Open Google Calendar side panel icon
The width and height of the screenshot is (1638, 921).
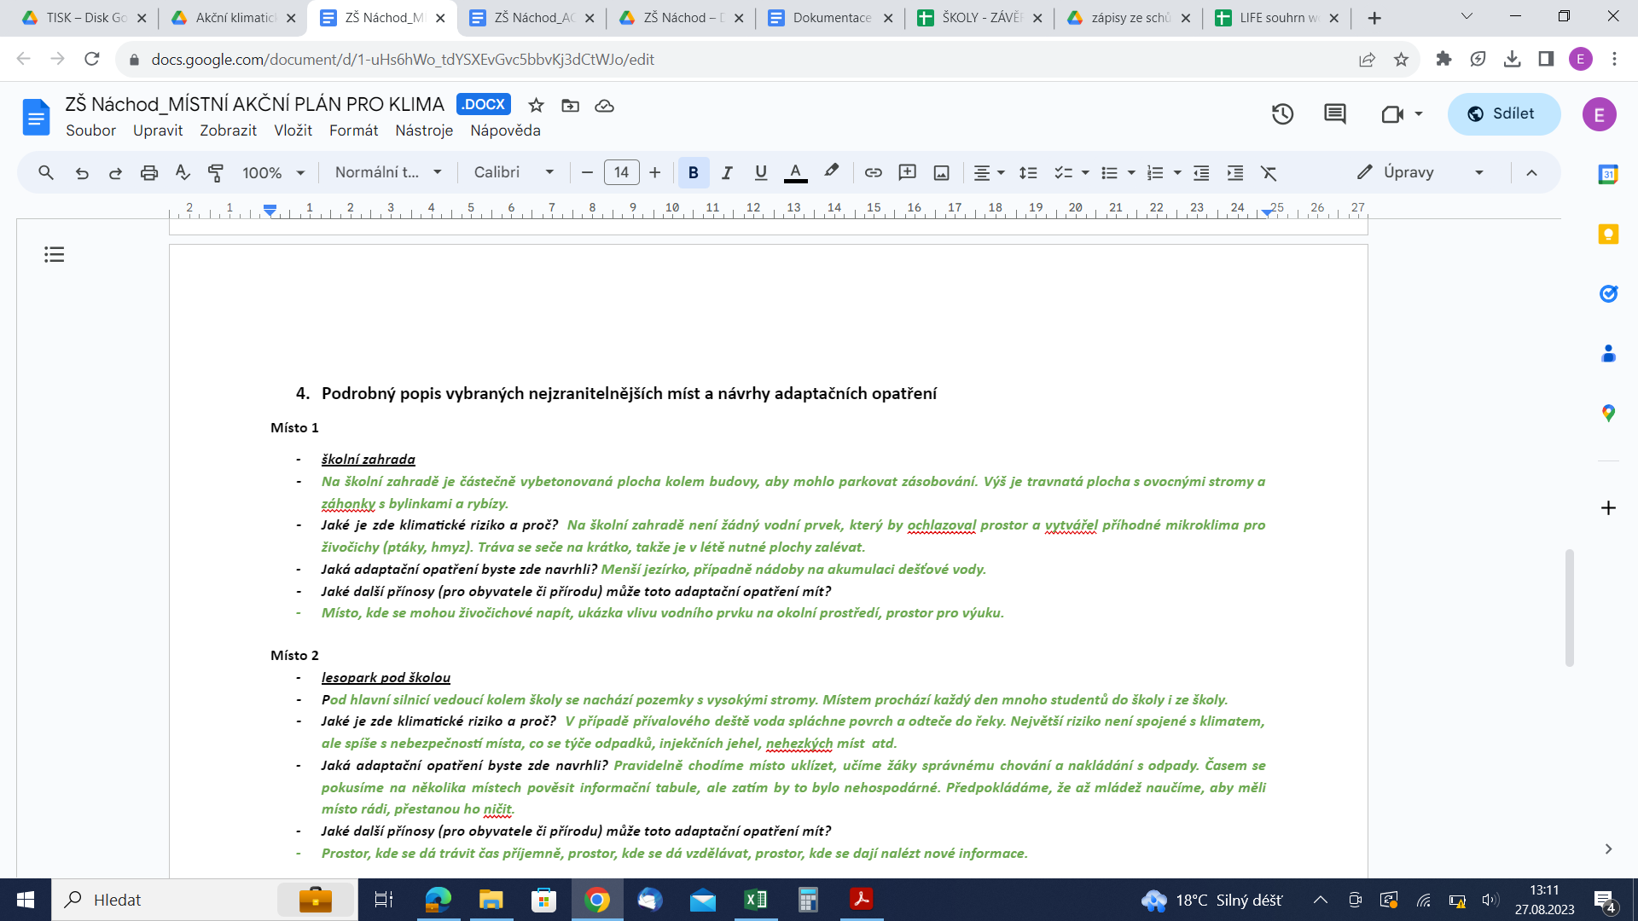click(x=1608, y=174)
